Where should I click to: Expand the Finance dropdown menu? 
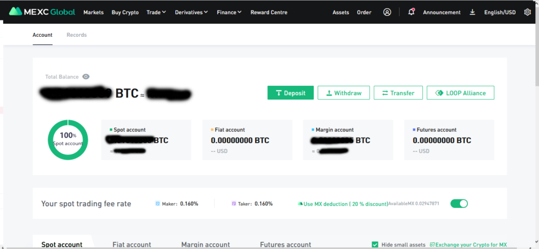tap(229, 12)
